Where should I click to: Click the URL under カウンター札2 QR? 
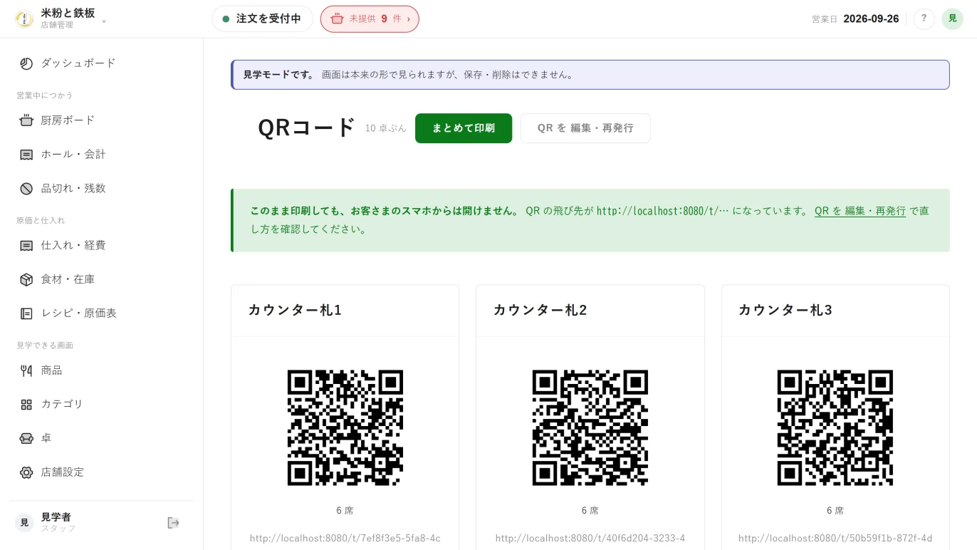[590, 539]
